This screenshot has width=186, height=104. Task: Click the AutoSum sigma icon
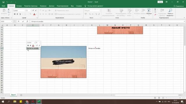click(x=155, y=10)
